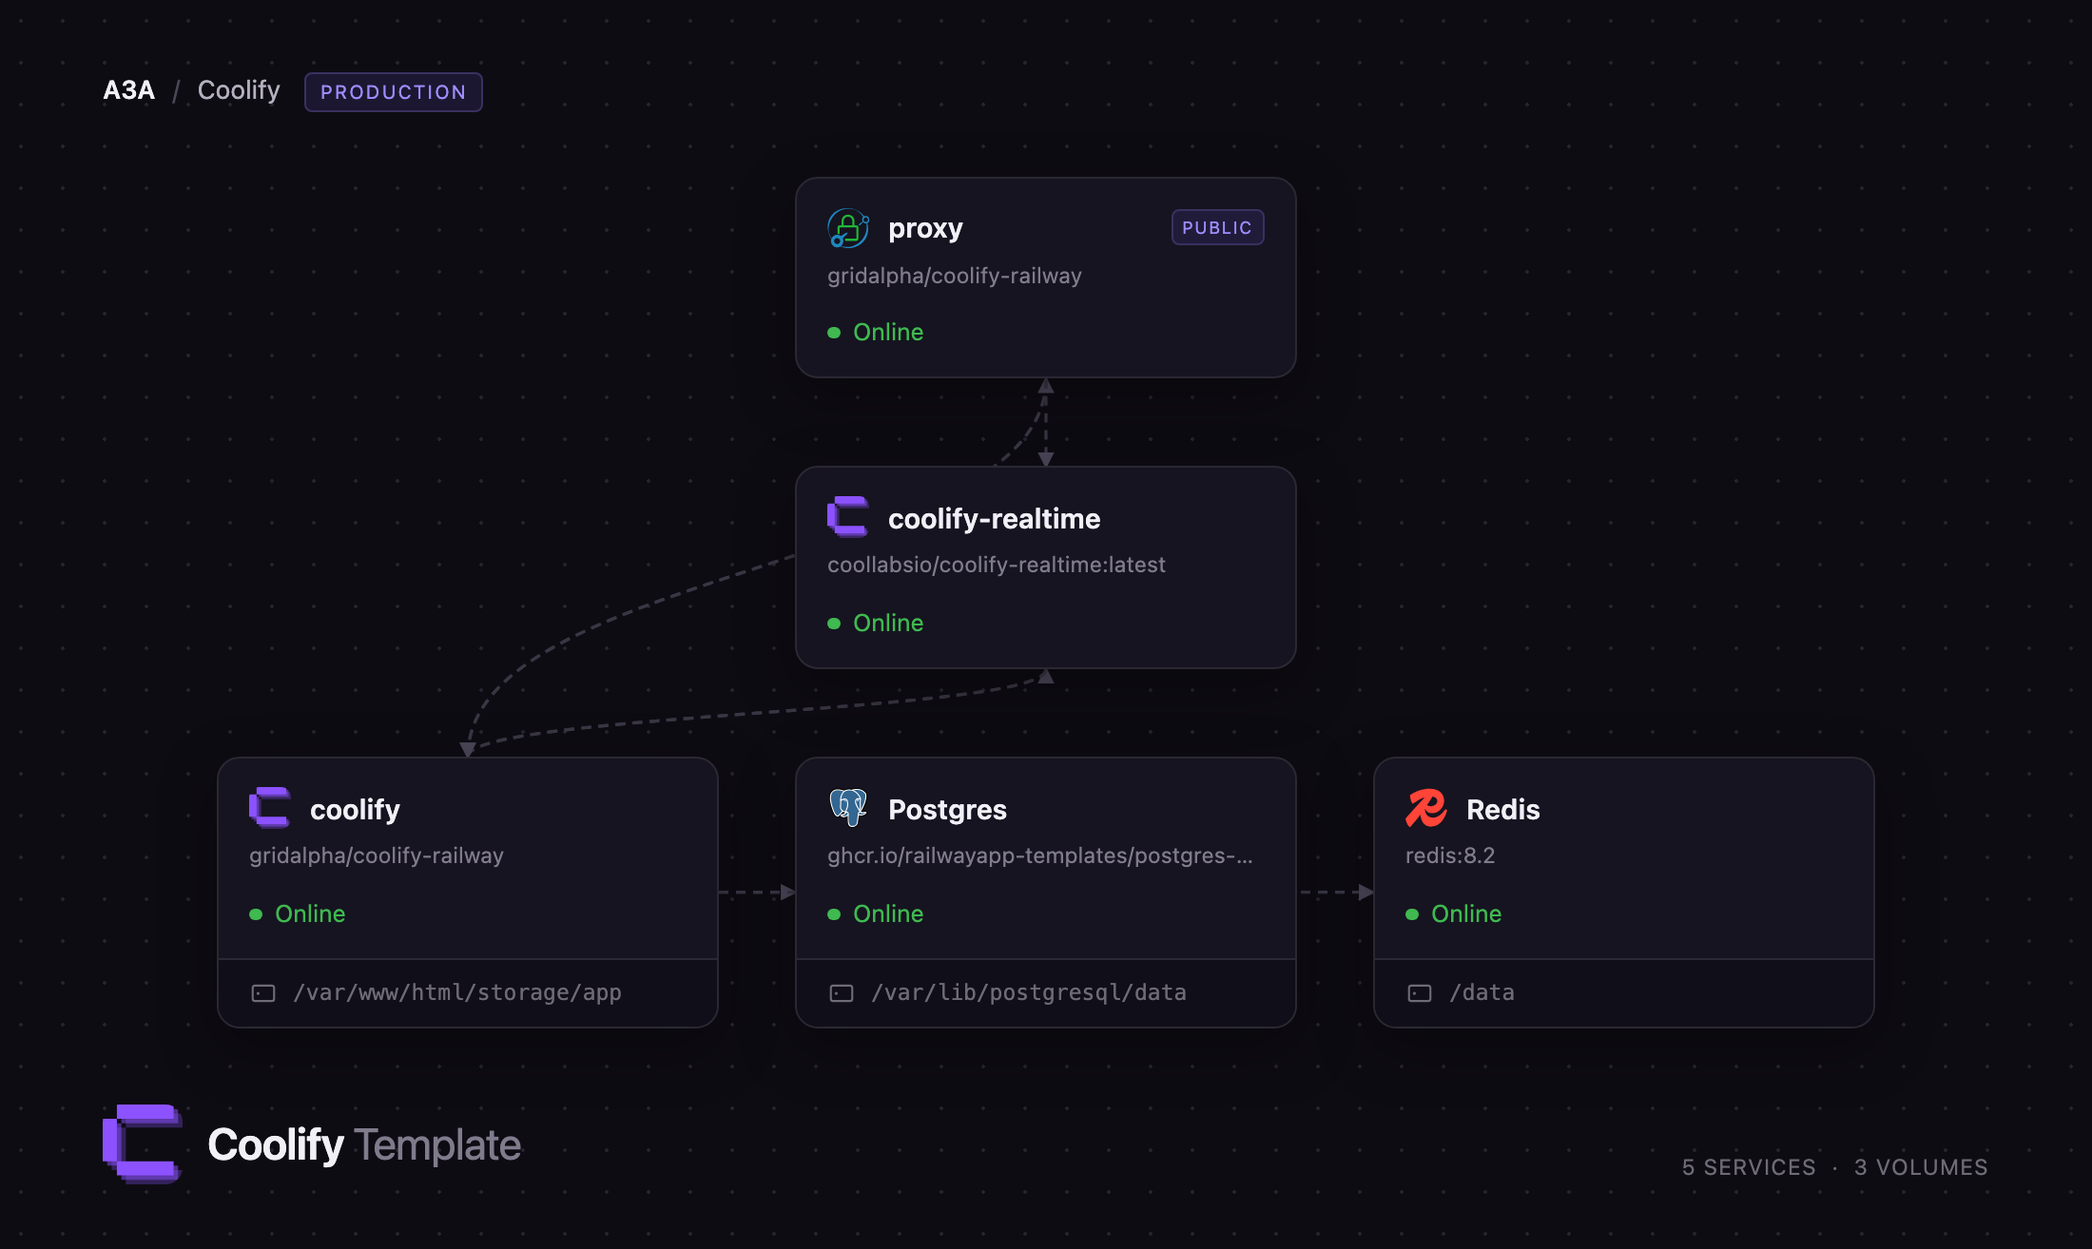
Task: Click ghcr.io/railwayapp-templates/postgres image text
Action: click(1040, 855)
